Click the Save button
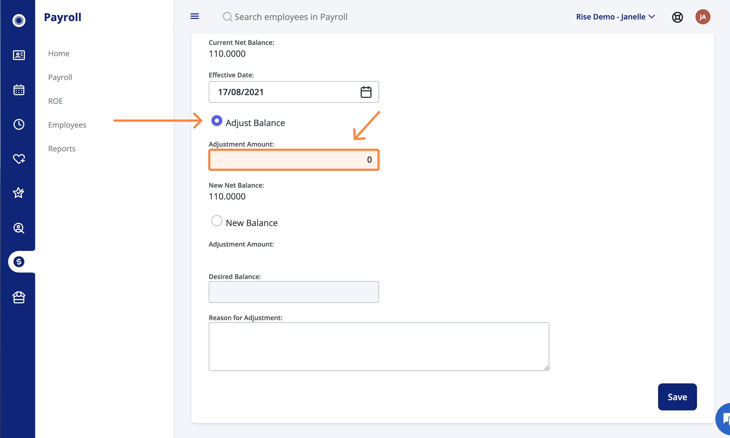 click(x=677, y=397)
